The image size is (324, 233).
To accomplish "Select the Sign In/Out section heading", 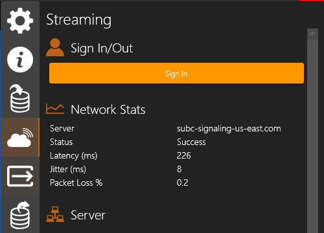I will tap(102, 48).
